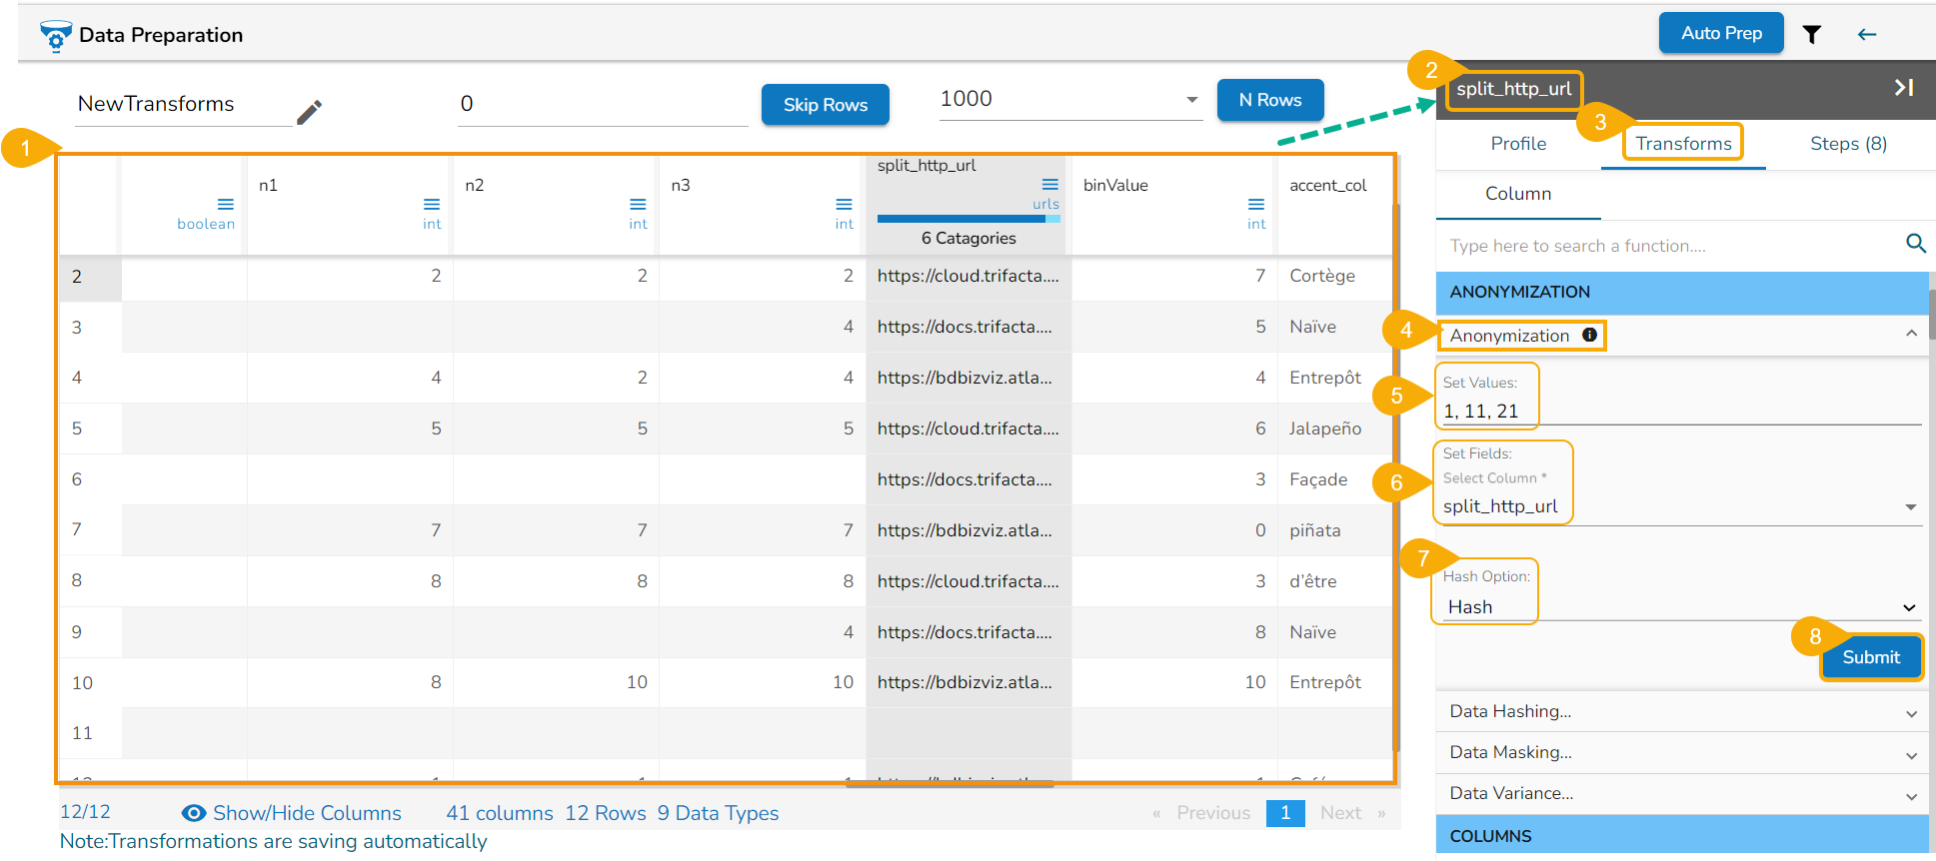
Task: Open the Hash Option dropdown
Action: [1908, 607]
